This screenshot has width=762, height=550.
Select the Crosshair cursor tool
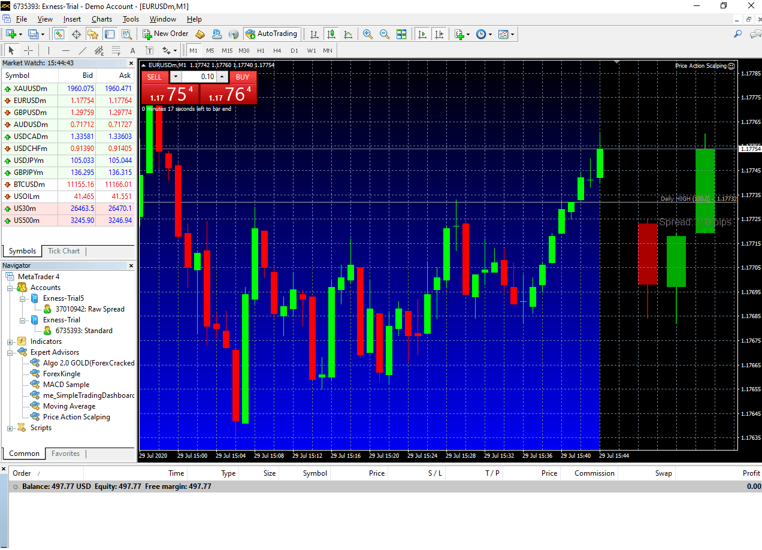[x=28, y=50]
